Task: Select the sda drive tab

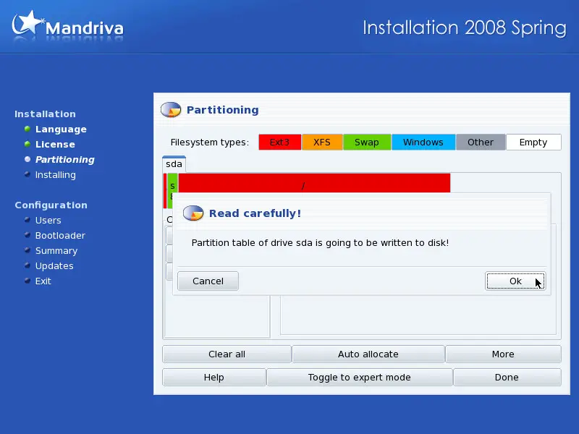Action: pyautogui.click(x=174, y=164)
